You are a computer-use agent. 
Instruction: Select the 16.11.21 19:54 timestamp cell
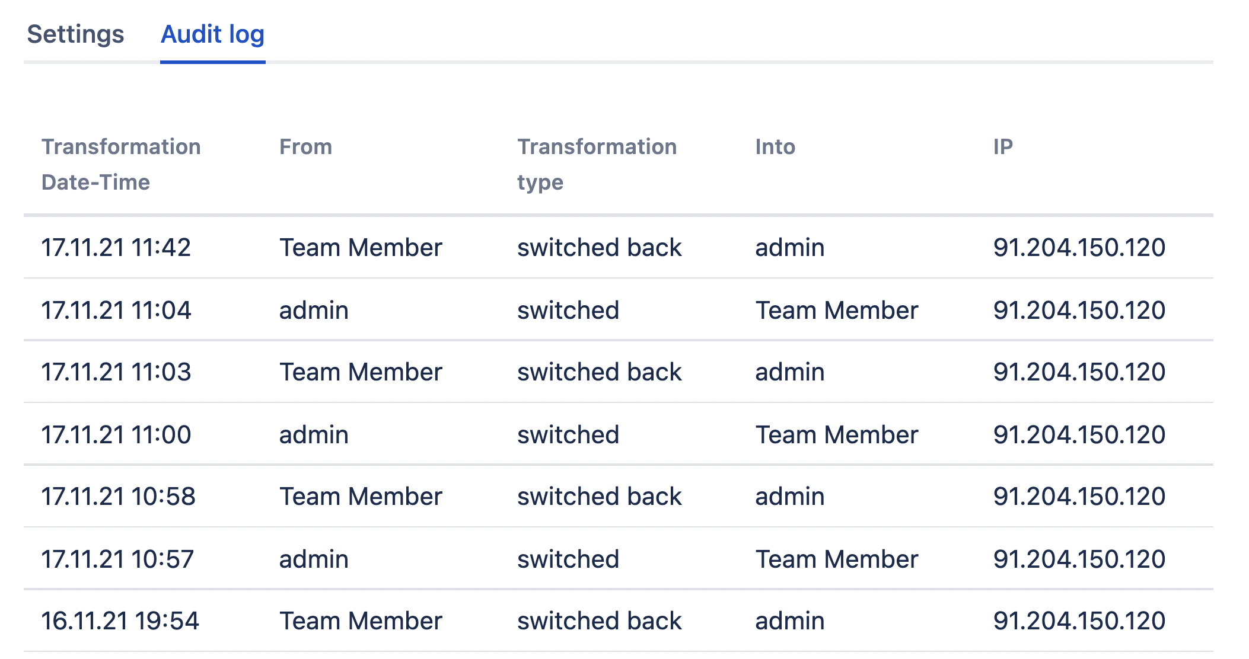120,621
